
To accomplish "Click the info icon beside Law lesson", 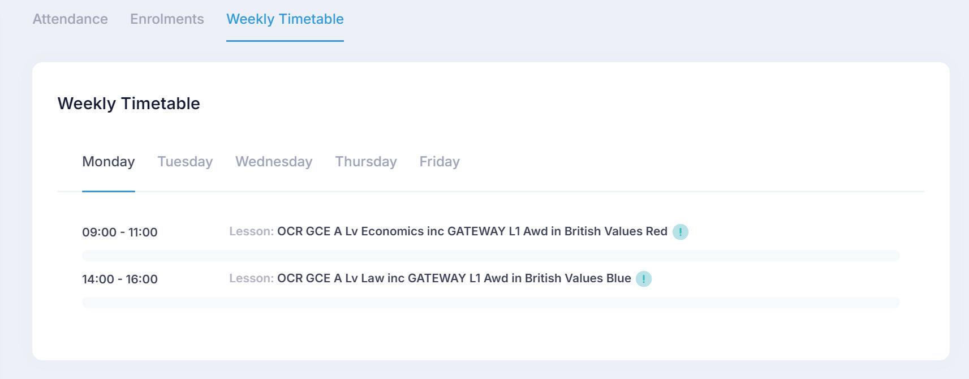I will pos(643,279).
